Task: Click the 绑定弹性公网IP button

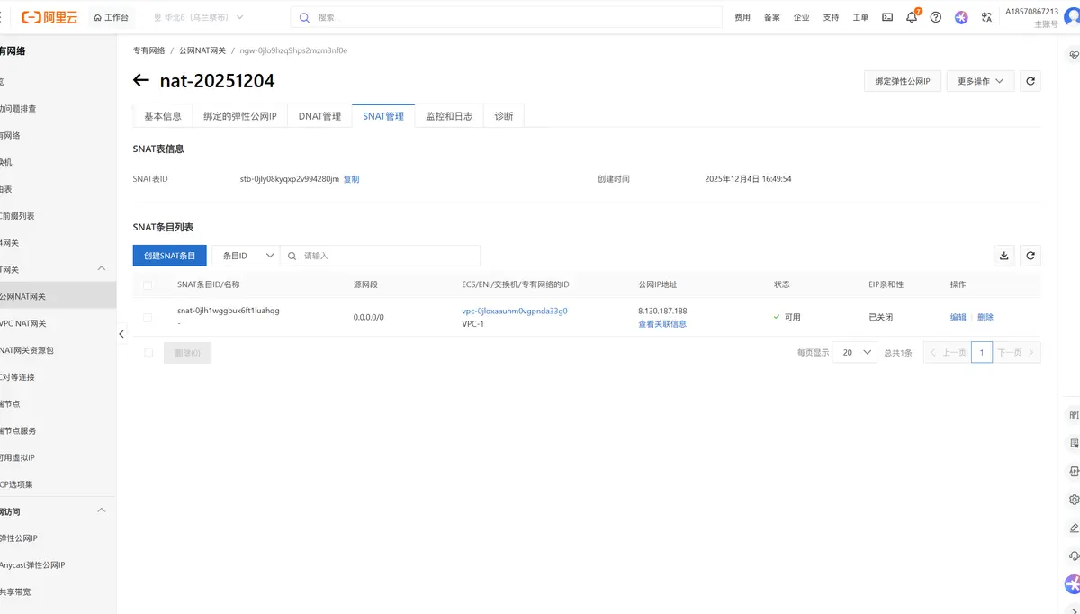Action: coord(903,81)
